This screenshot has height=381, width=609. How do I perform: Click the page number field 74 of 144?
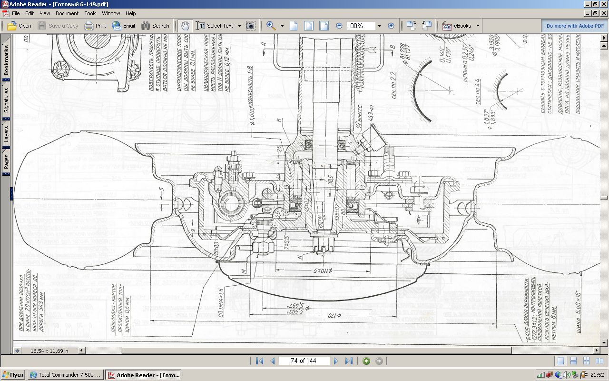click(304, 361)
